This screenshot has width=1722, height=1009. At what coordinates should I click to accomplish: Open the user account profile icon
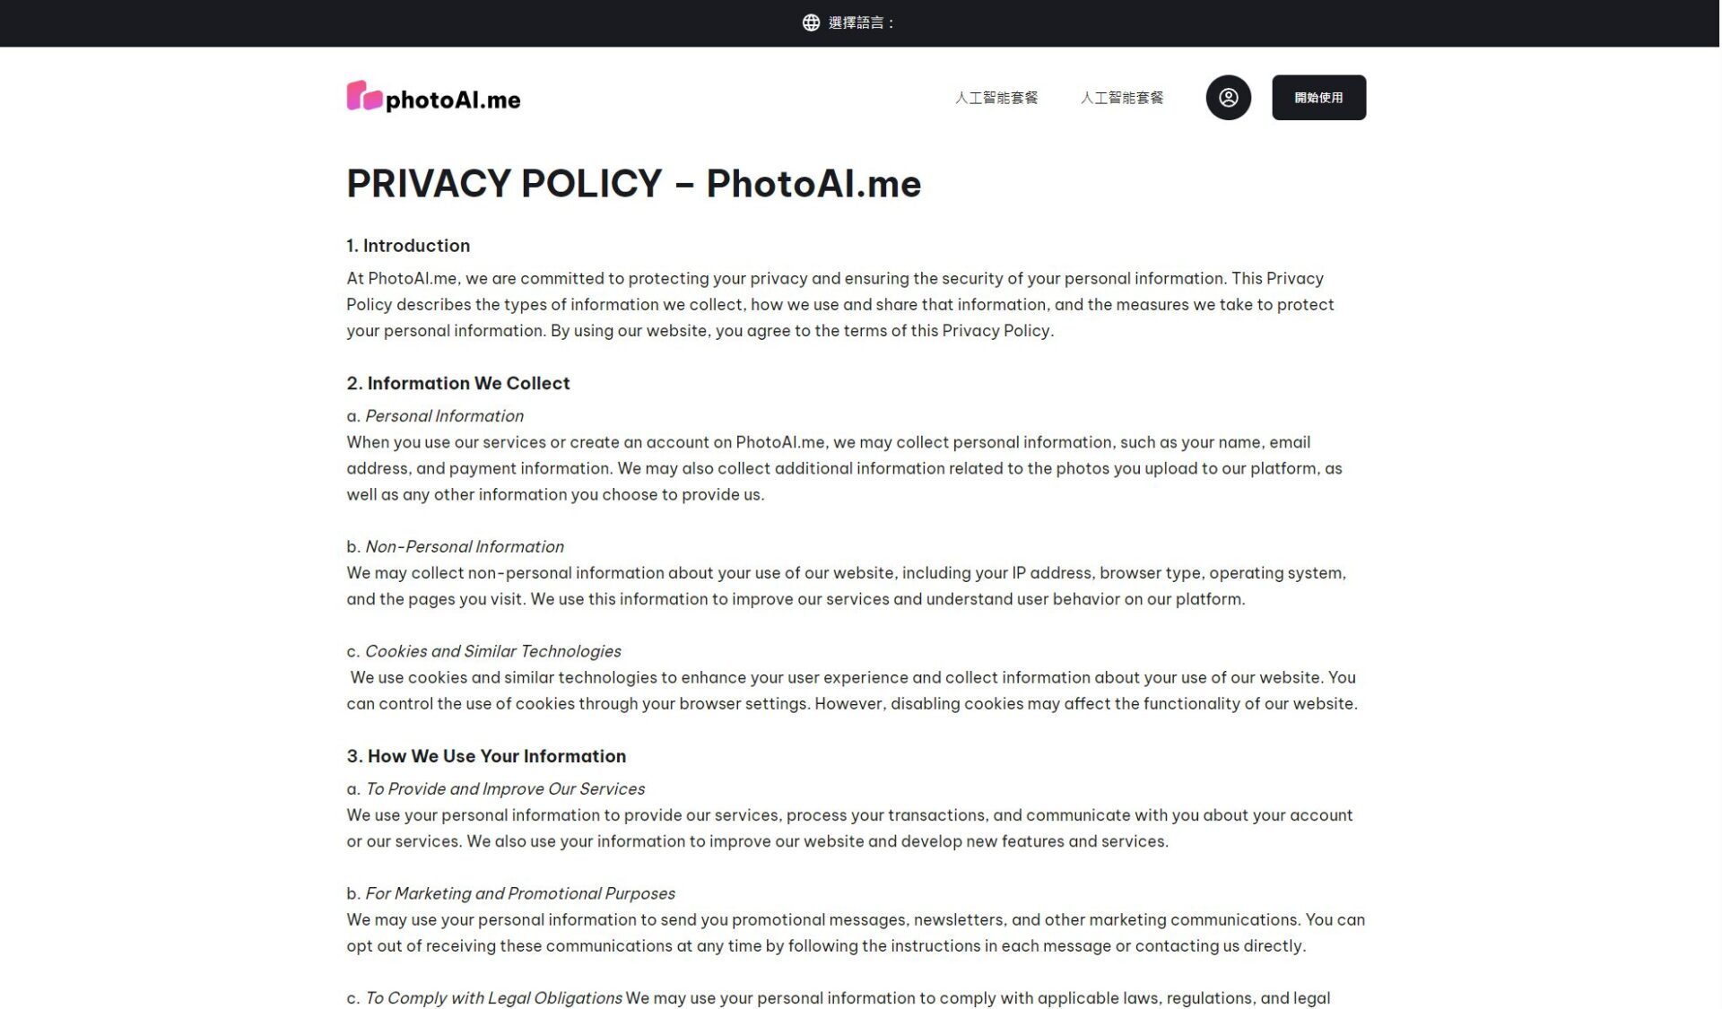coord(1228,98)
